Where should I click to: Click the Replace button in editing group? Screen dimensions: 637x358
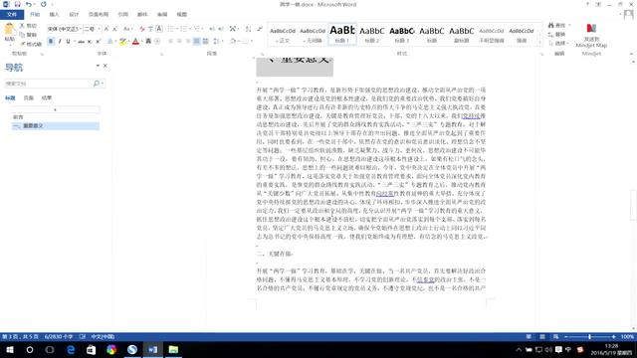point(557,35)
